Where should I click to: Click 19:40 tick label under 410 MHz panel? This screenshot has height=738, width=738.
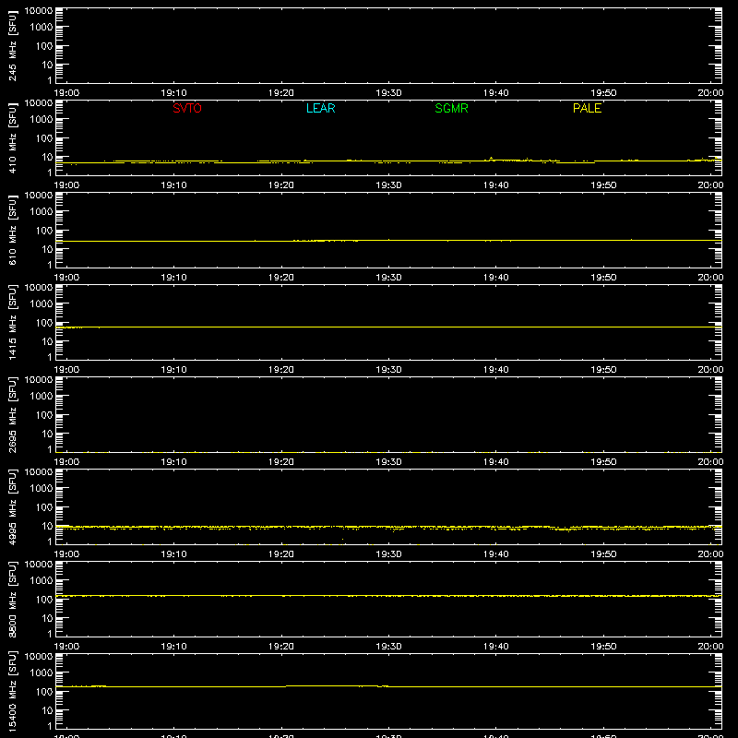click(495, 185)
